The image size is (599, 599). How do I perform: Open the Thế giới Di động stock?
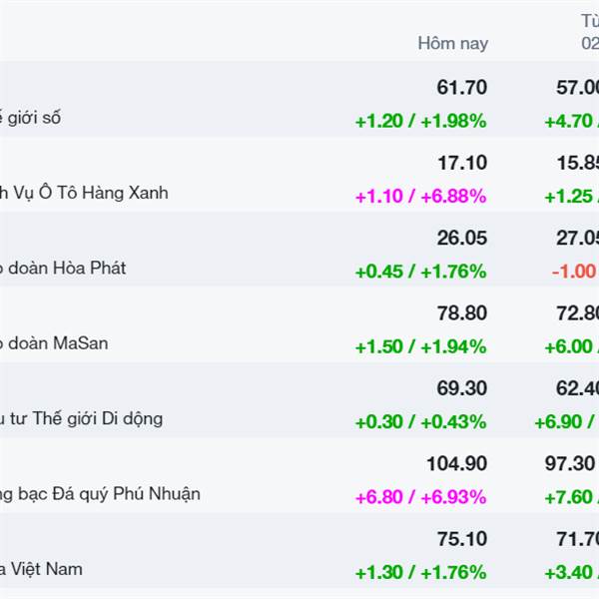click(x=82, y=418)
